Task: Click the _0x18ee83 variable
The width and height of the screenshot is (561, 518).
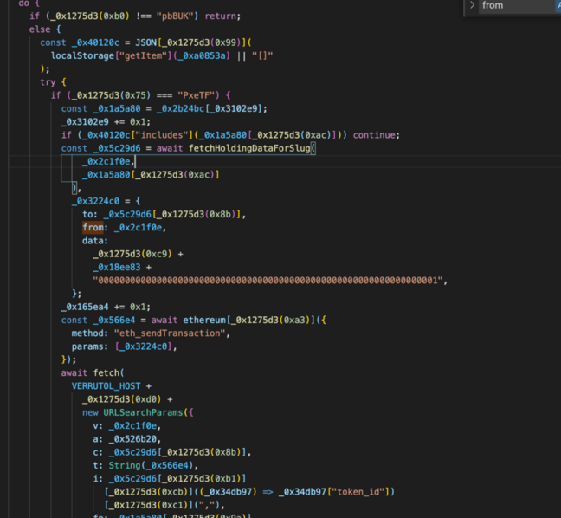Action: 117,267
